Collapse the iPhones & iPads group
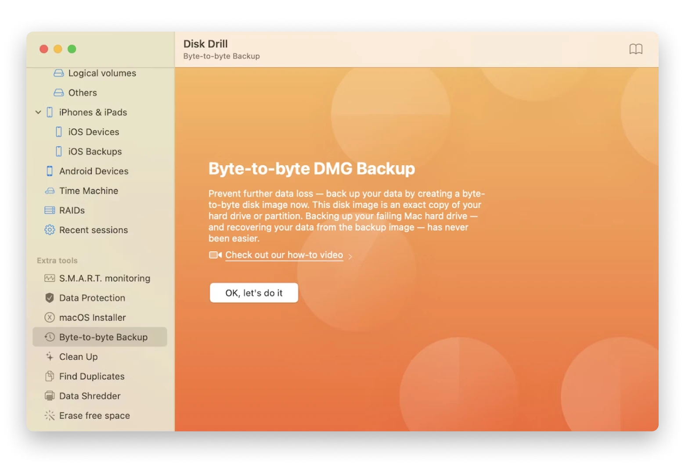The image size is (685, 467). (x=38, y=112)
